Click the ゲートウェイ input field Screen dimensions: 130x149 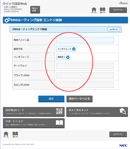[85, 66]
